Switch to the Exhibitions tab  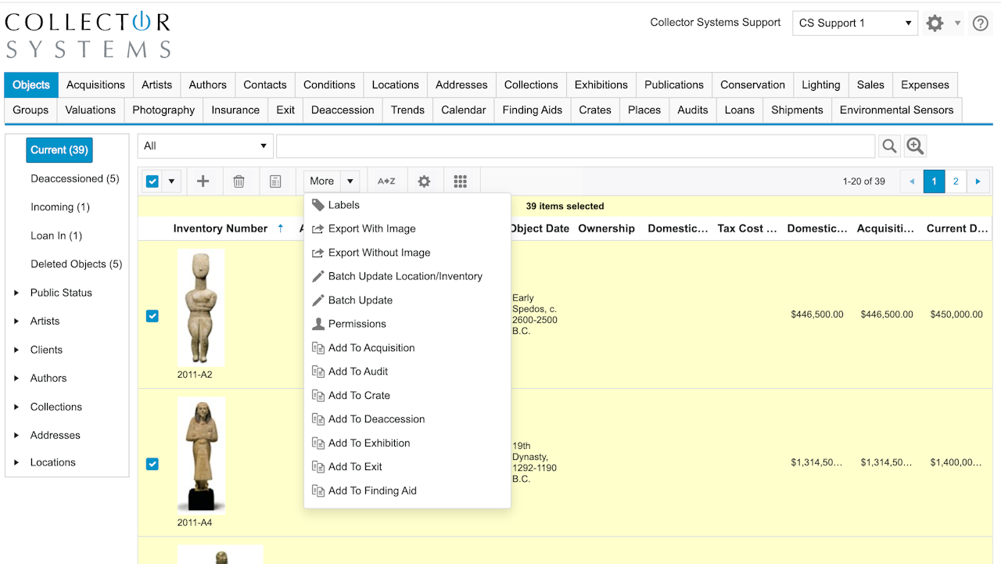(x=601, y=85)
